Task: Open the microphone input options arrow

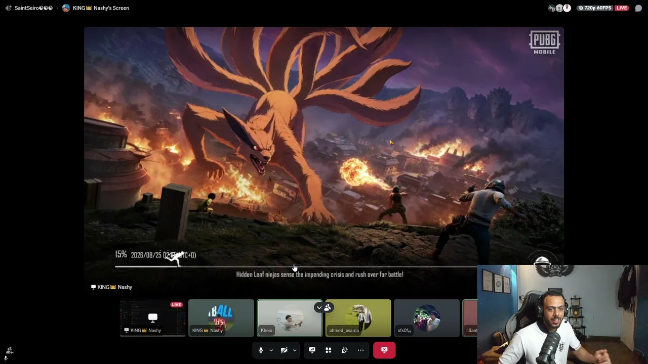Action: coord(271,350)
